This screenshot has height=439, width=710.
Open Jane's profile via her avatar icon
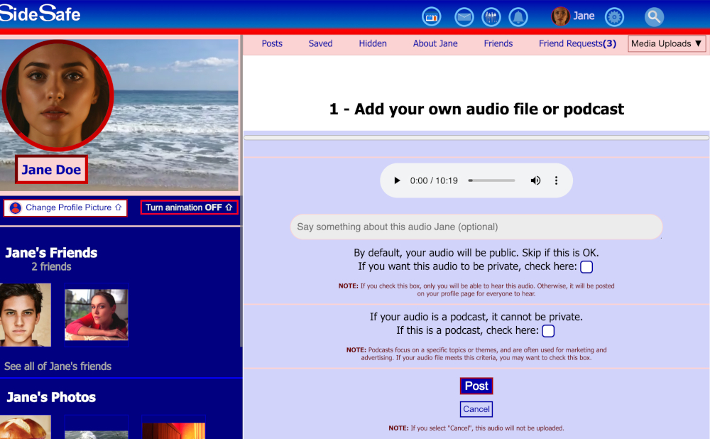tap(560, 15)
